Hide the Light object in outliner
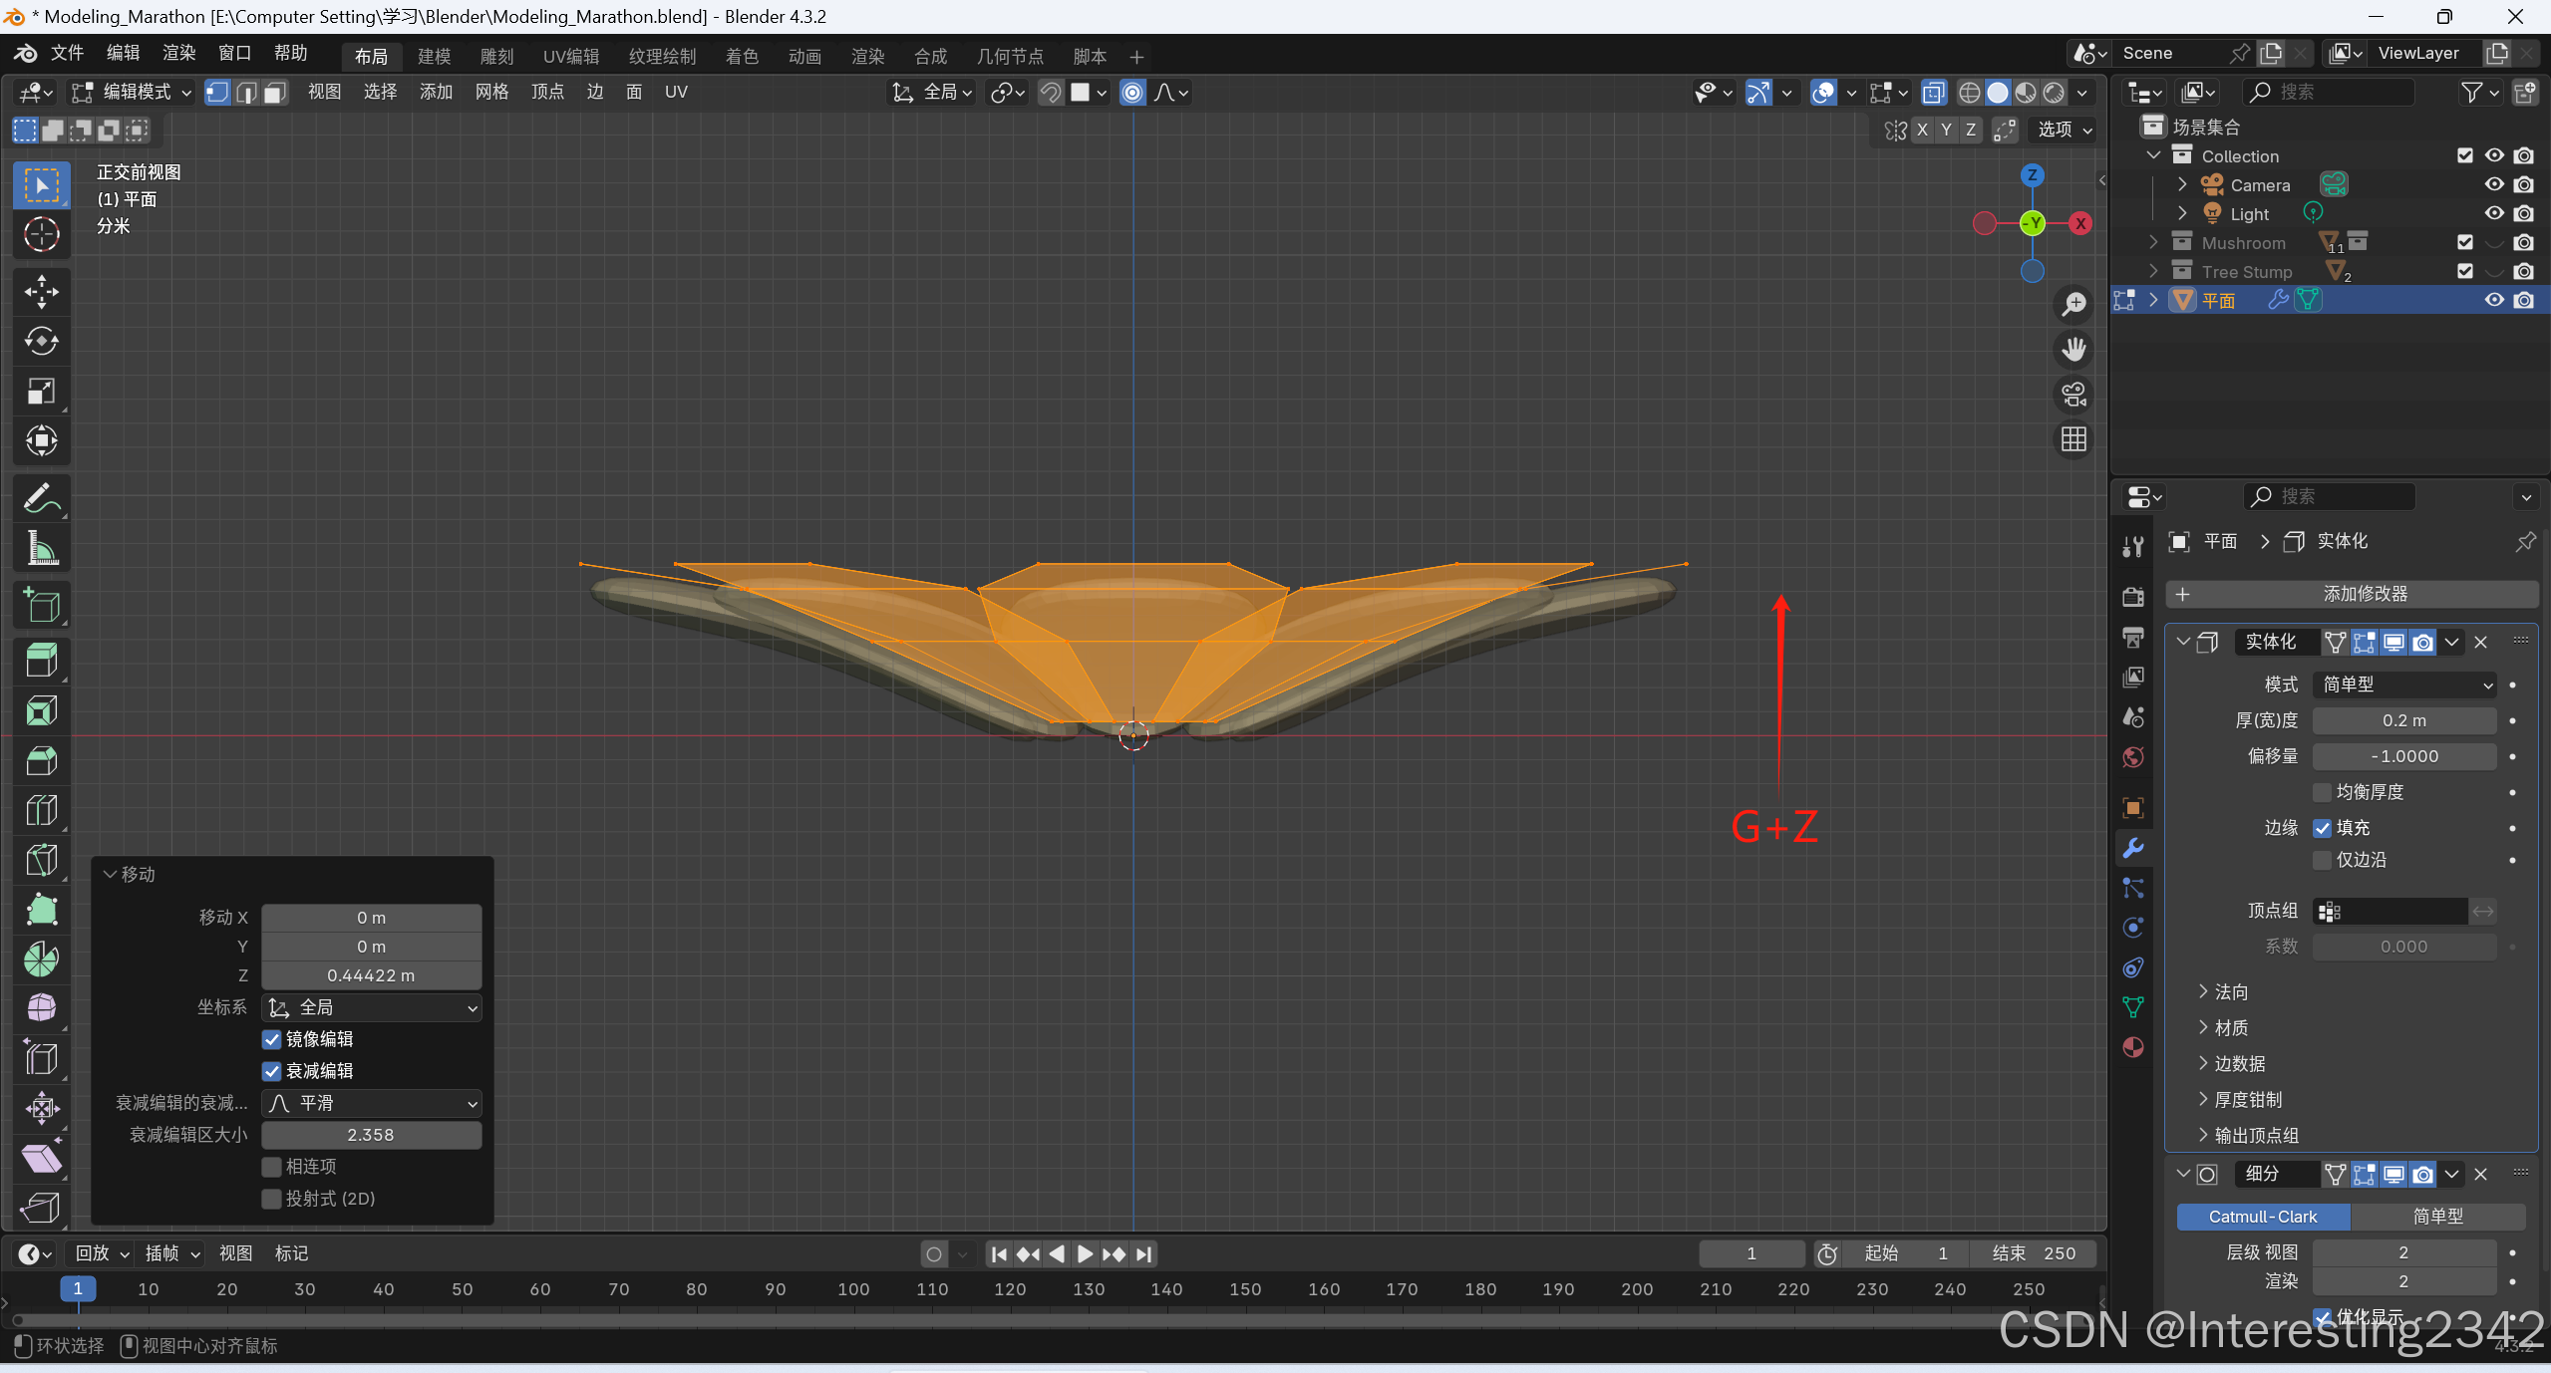Image resolution: width=2551 pixels, height=1373 pixels. coord(2493,213)
